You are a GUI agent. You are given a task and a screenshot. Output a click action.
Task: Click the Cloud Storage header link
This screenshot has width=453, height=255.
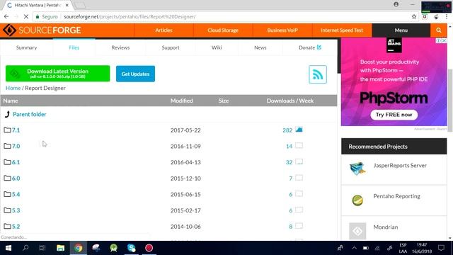[223, 30]
